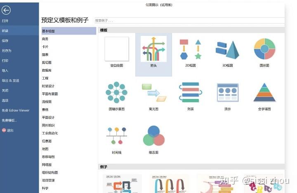Screen dimensions: 297x193
Task: Select 工业自动化 category
Action: (x=50, y=133)
